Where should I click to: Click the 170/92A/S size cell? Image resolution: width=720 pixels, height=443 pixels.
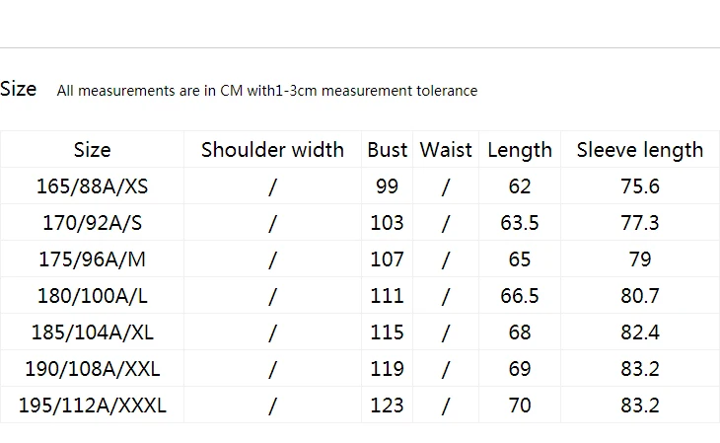(93, 223)
